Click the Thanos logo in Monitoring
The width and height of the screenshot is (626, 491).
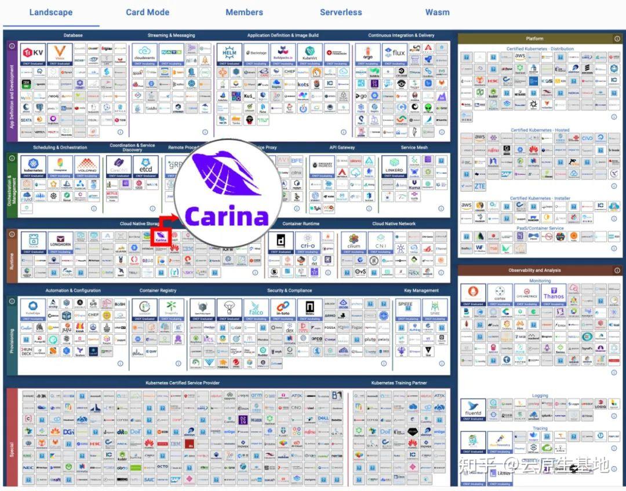(554, 293)
